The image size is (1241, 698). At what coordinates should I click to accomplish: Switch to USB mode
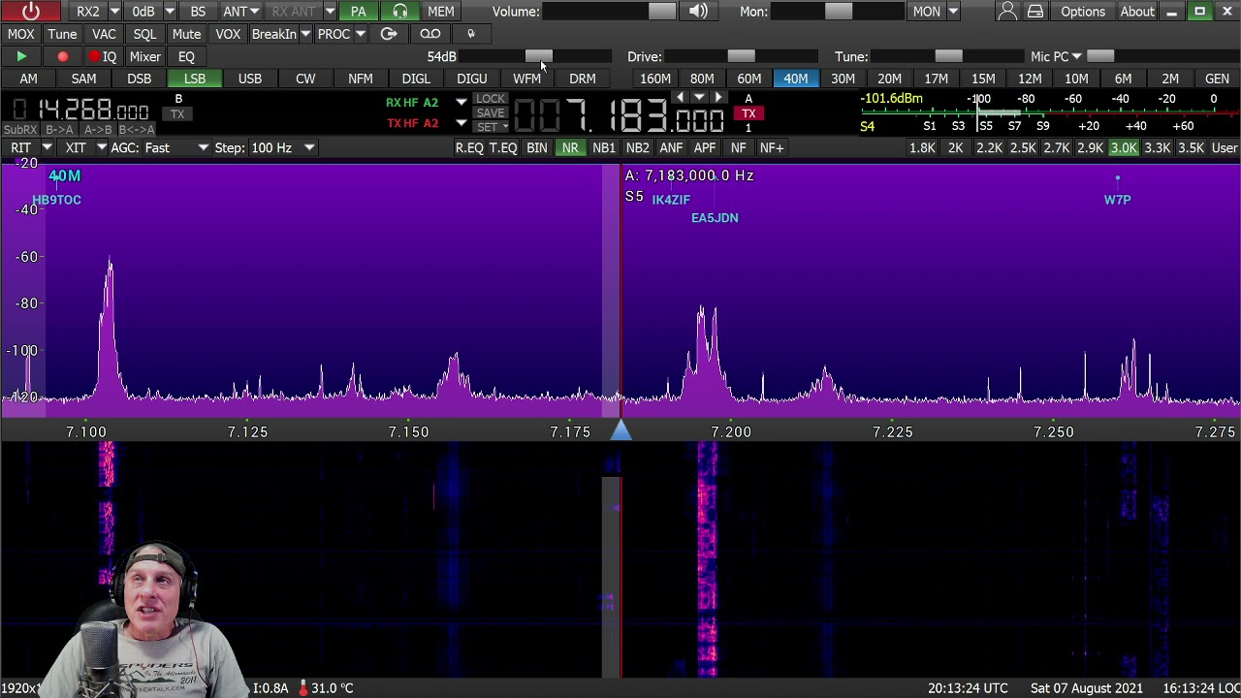[250, 79]
